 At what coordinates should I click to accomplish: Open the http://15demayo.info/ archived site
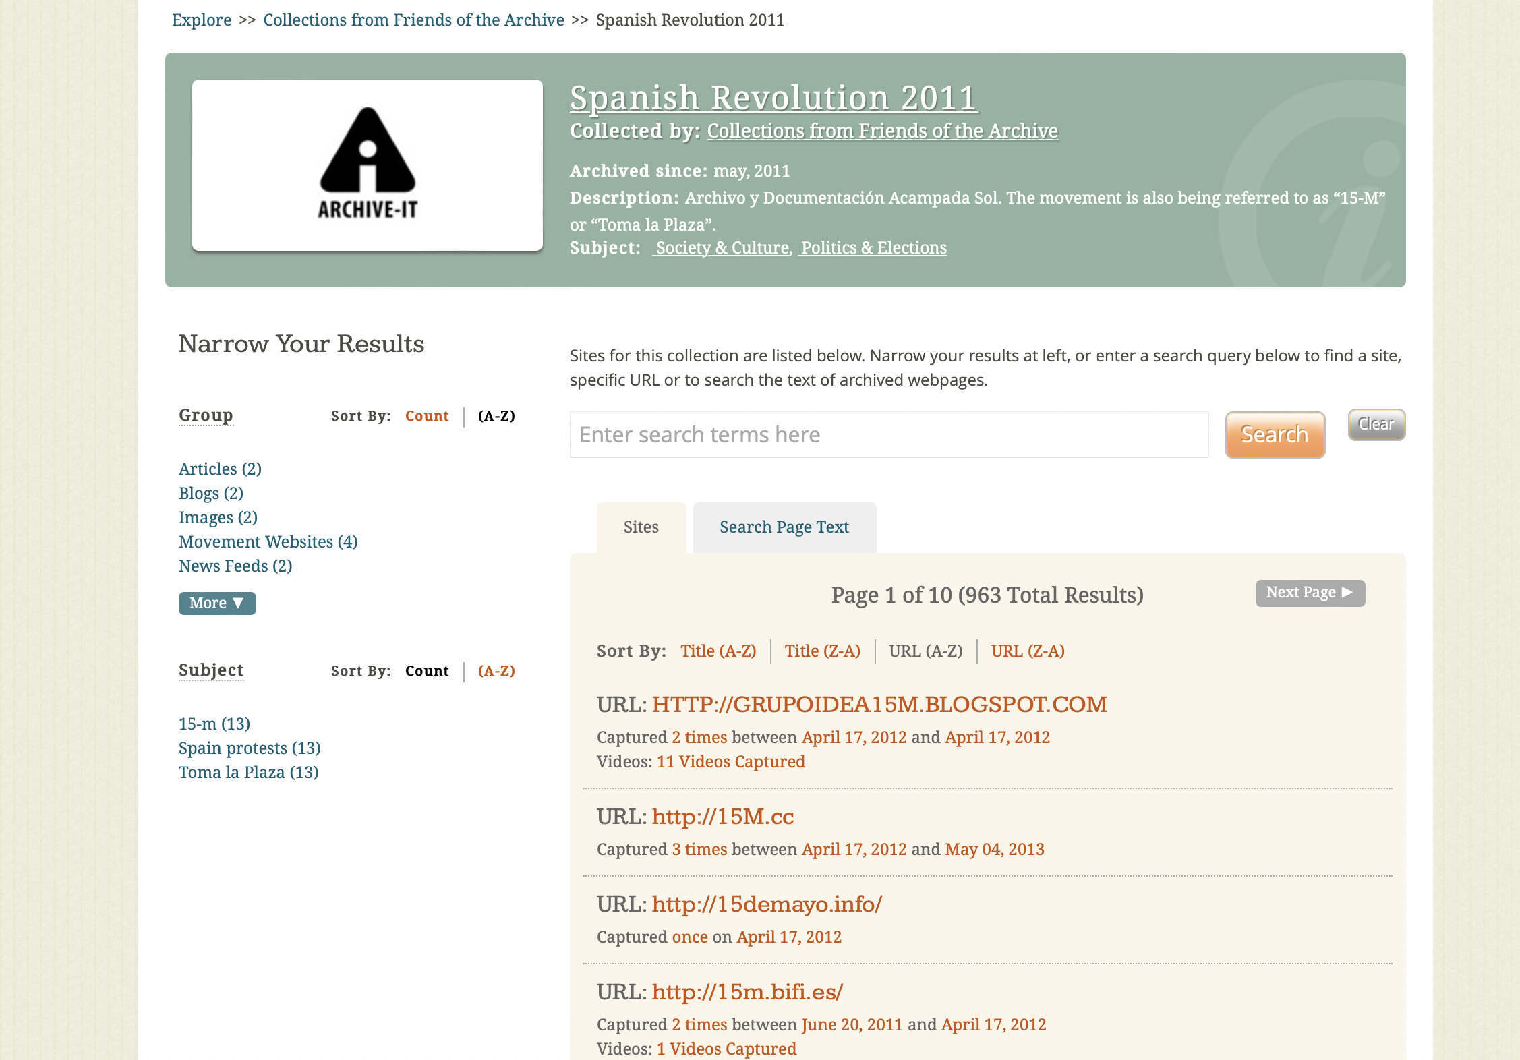click(767, 904)
